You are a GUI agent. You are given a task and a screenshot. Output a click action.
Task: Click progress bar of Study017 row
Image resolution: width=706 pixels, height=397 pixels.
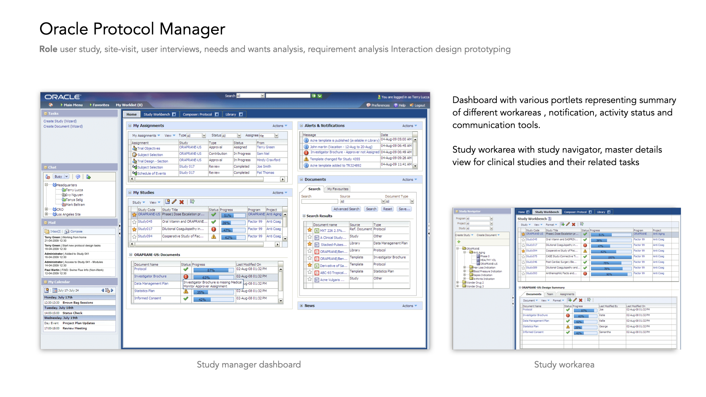[x=233, y=230]
